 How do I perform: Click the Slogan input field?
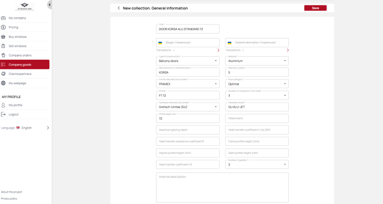click(x=188, y=43)
